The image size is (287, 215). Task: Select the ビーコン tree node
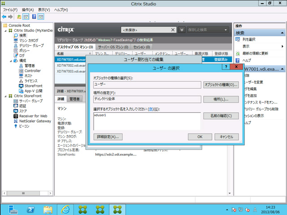(x=24, y=126)
